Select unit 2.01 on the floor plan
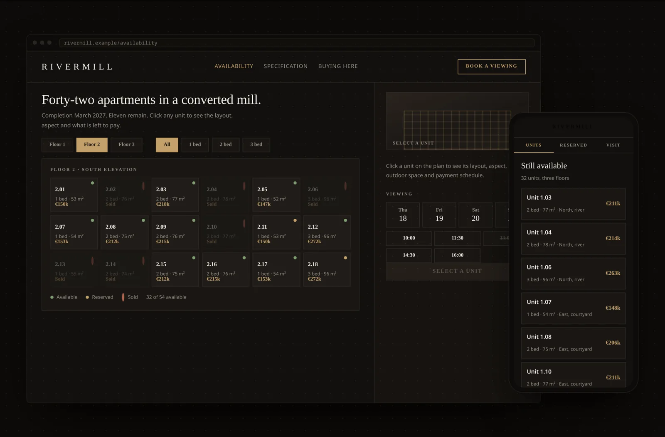This screenshot has height=437, width=665. (74, 195)
